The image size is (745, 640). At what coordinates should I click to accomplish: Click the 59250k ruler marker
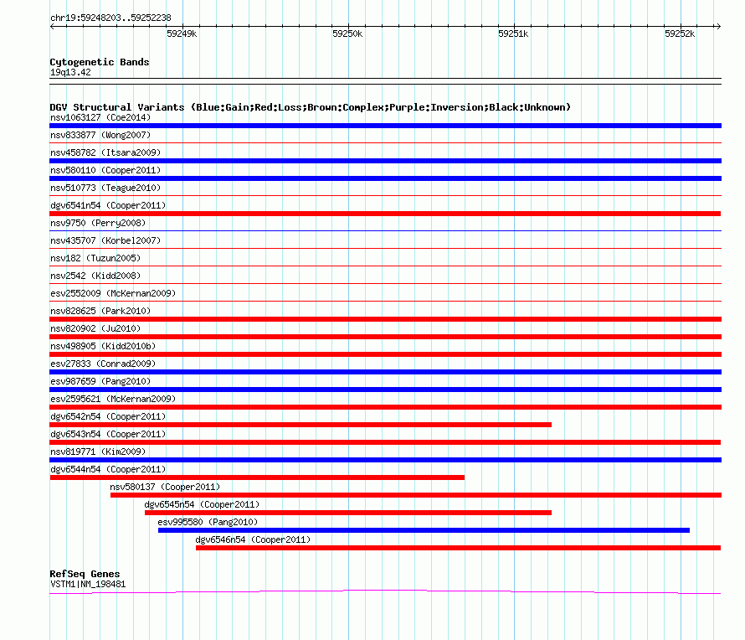pyautogui.click(x=347, y=34)
